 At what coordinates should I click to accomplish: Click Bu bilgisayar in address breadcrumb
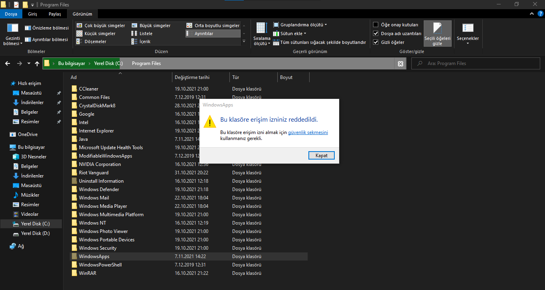point(72,63)
